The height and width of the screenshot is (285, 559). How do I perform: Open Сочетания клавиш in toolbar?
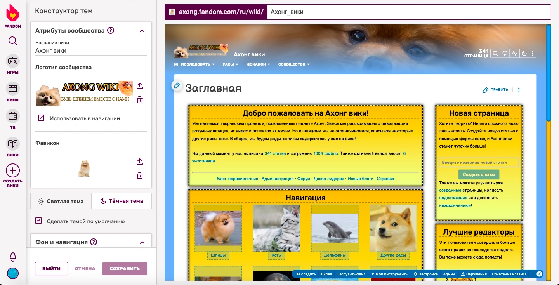[x=509, y=274]
